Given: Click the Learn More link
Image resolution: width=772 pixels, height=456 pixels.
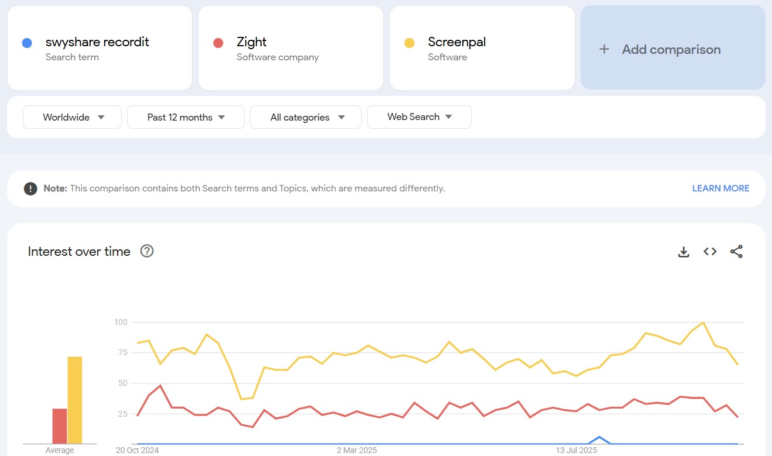Looking at the screenshot, I should [720, 188].
